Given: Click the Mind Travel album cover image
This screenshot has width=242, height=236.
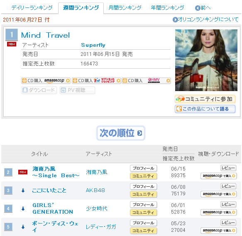Looking at the screenshot, I should click(x=206, y=60).
